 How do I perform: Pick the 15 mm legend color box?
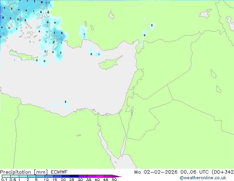pos(57,176)
